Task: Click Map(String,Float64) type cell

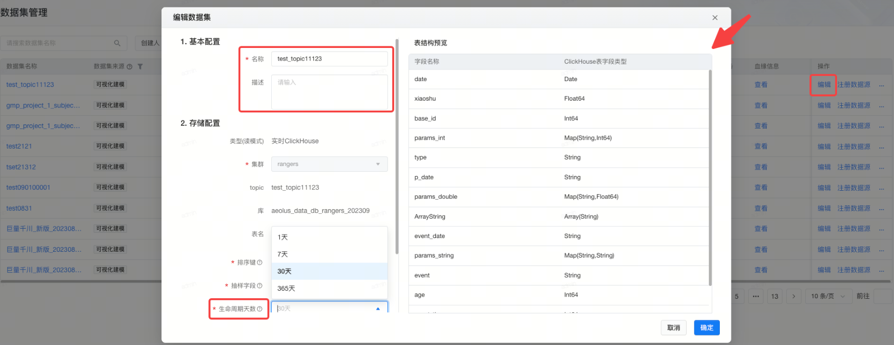Action: pyautogui.click(x=591, y=197)
